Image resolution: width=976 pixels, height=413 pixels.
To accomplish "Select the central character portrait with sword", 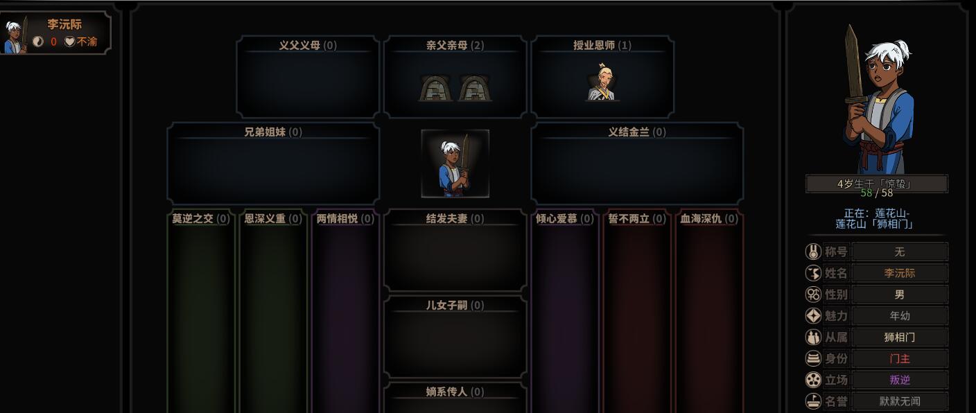I will (455, 164).
